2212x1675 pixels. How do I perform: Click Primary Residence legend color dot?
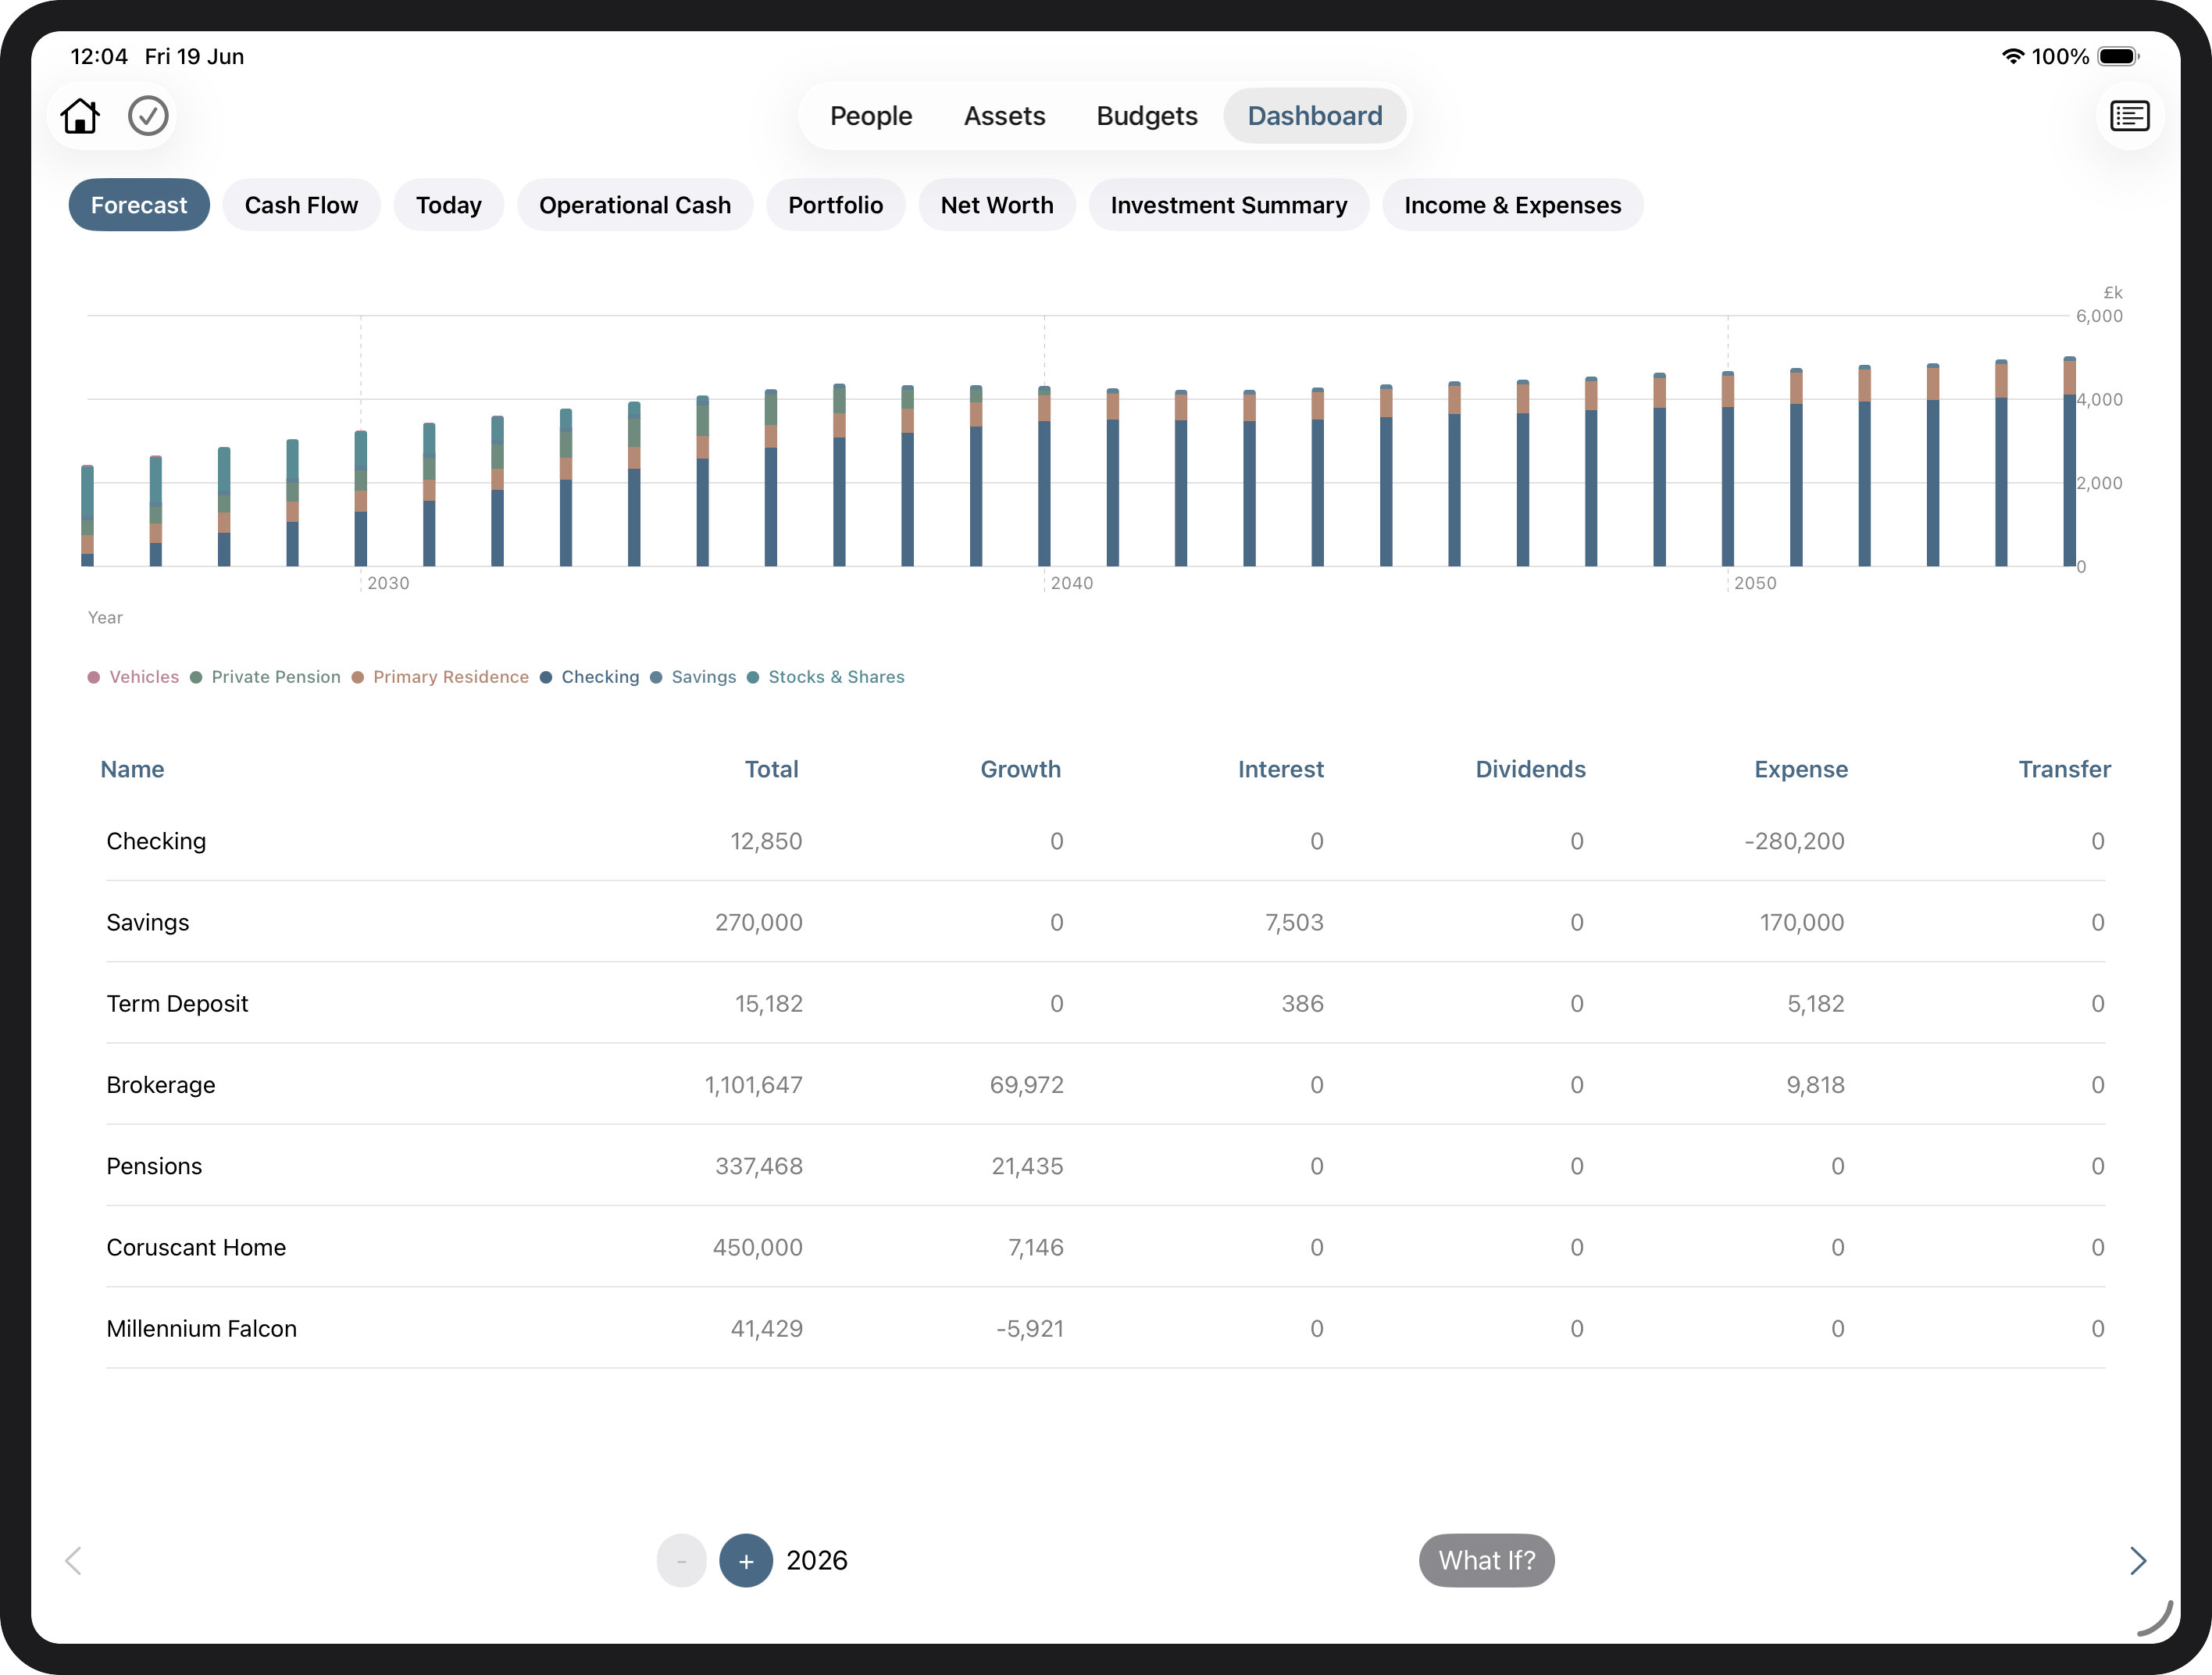coord(358,677)
